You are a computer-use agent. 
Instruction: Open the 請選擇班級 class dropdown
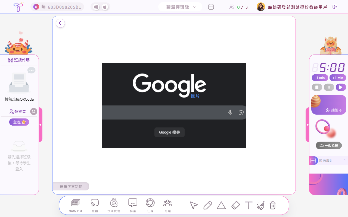coord(180,7)
